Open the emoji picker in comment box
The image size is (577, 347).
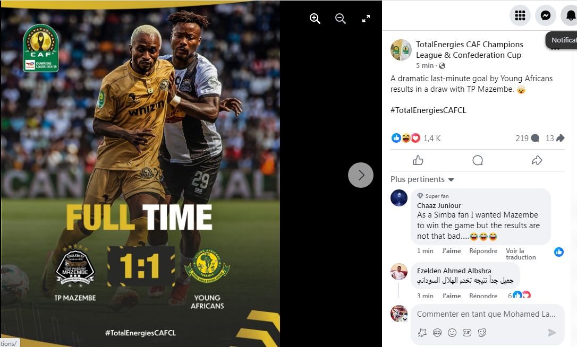pyautogui.click(x=452, y=333)
